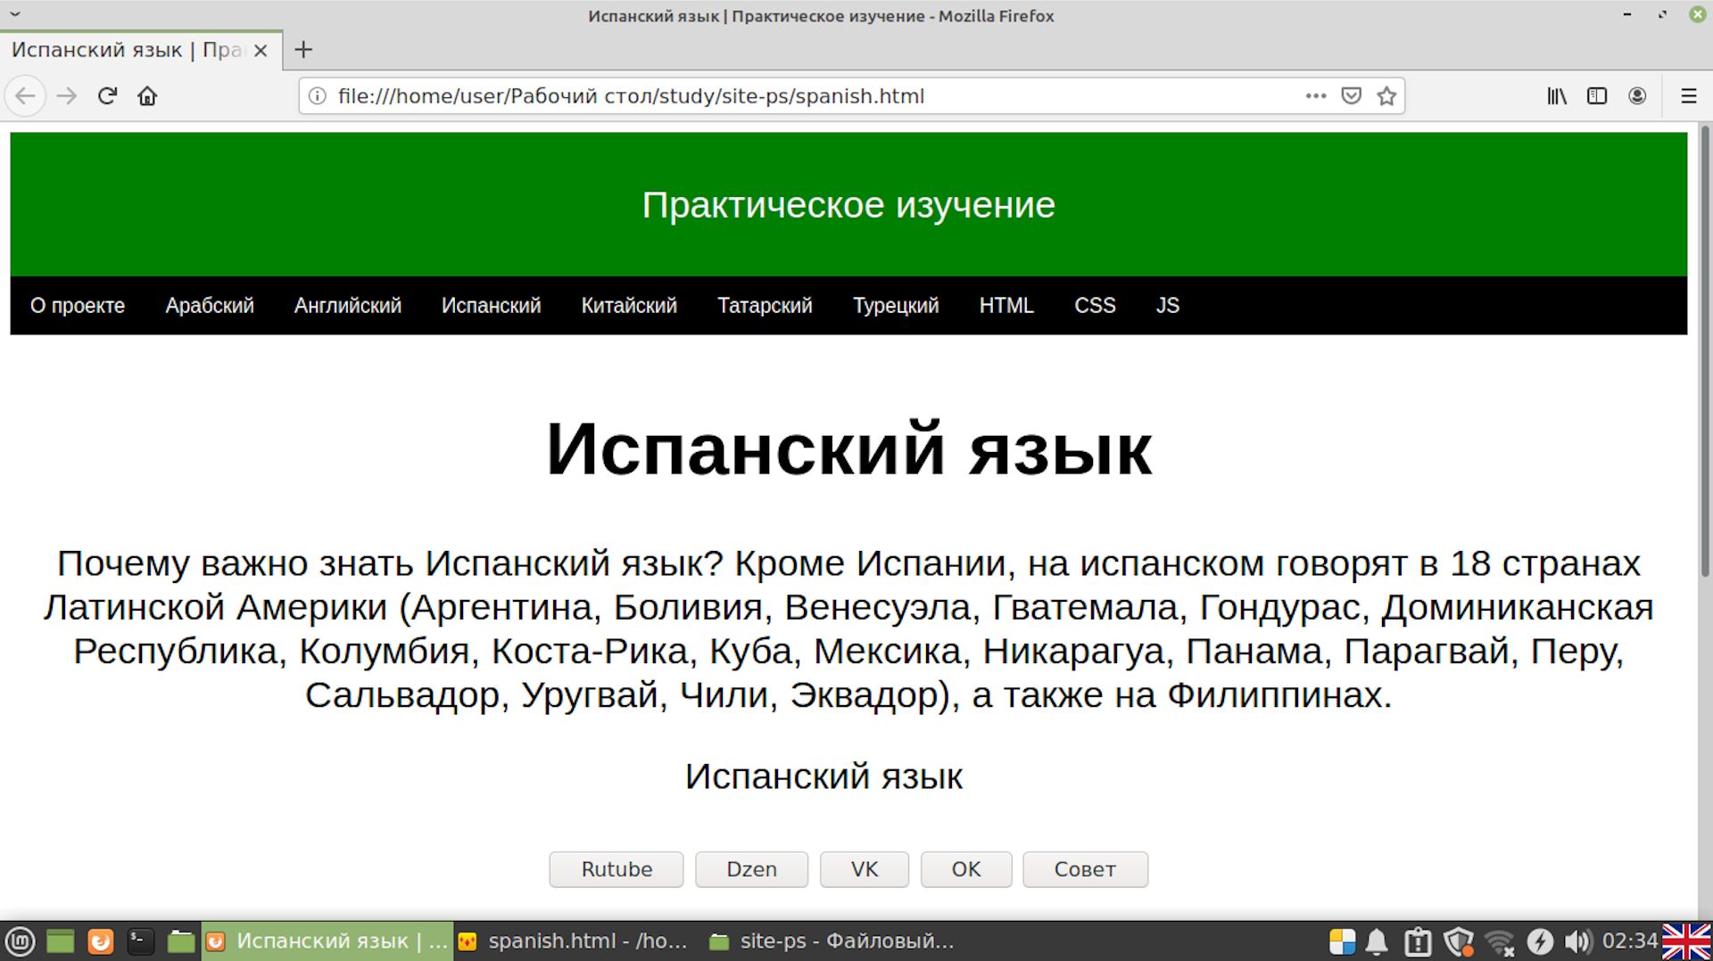The height and width of the screenshot is (961, 1713).
Task: Click the Wi-Fi network icon in the tray
Action: coord(1500,940)
